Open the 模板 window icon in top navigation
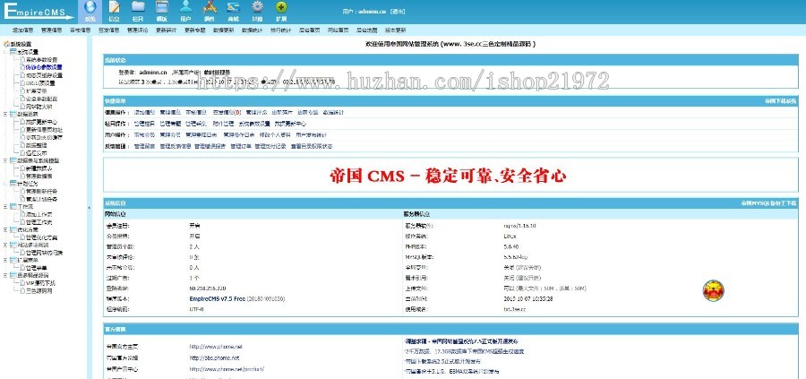The image size is (806, 379). click(x=162, y=7)
